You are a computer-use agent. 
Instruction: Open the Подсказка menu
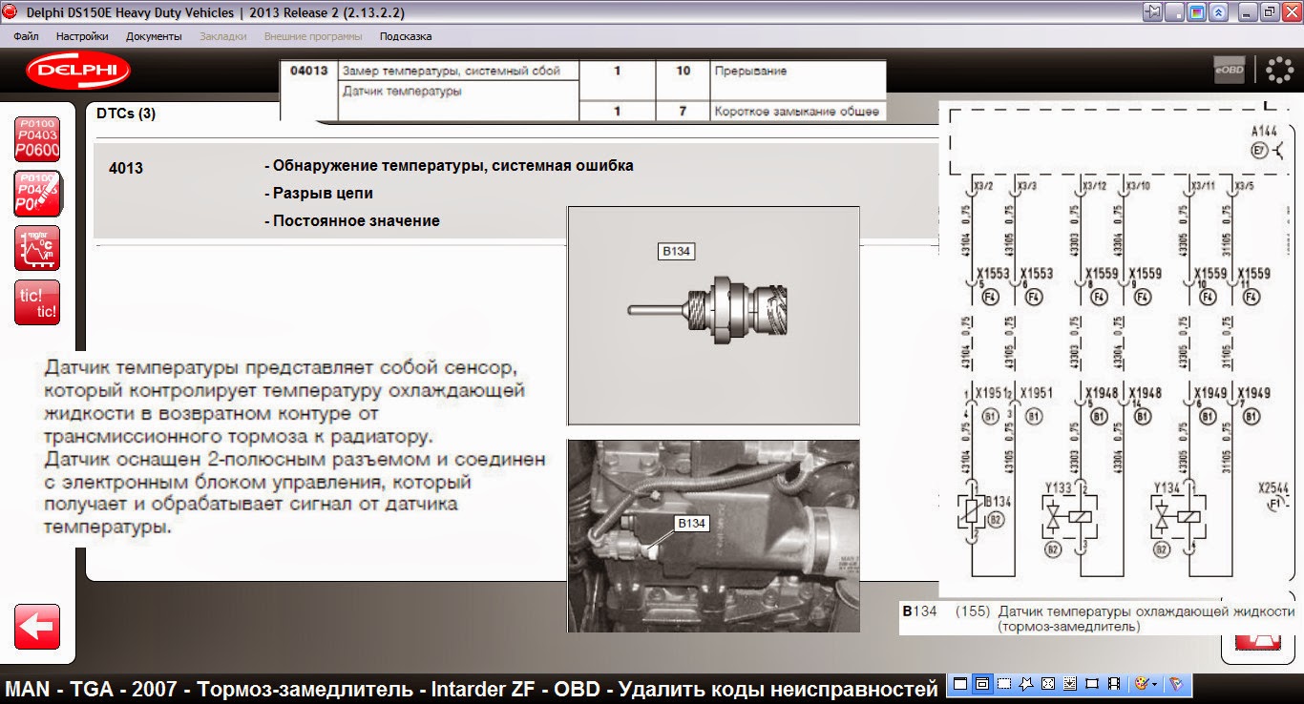(x=406, y=36)
